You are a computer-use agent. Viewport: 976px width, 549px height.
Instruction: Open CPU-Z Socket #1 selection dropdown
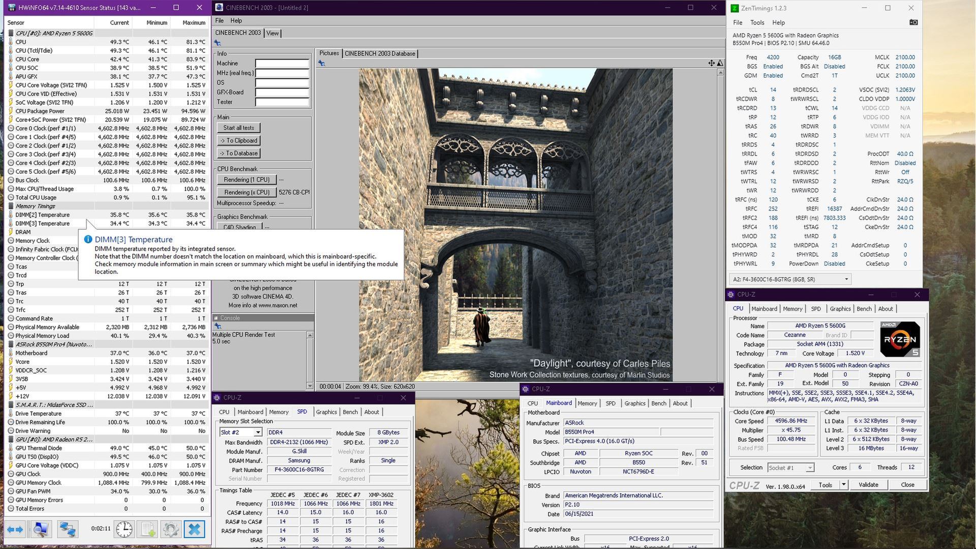click(810, 468)
